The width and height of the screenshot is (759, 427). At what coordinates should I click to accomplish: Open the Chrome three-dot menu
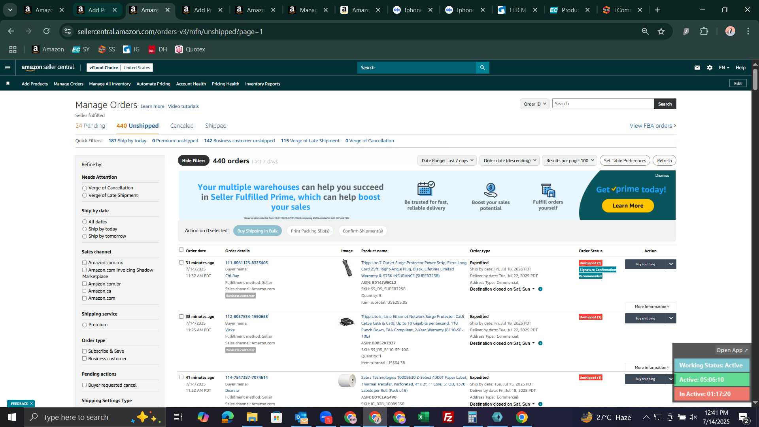coord(748,31)
